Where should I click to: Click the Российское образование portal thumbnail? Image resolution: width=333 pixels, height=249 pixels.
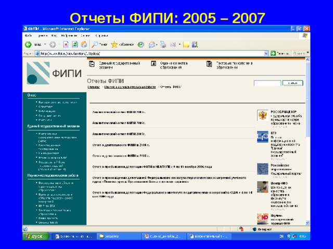pyautogui.click(x=262, y=169)
